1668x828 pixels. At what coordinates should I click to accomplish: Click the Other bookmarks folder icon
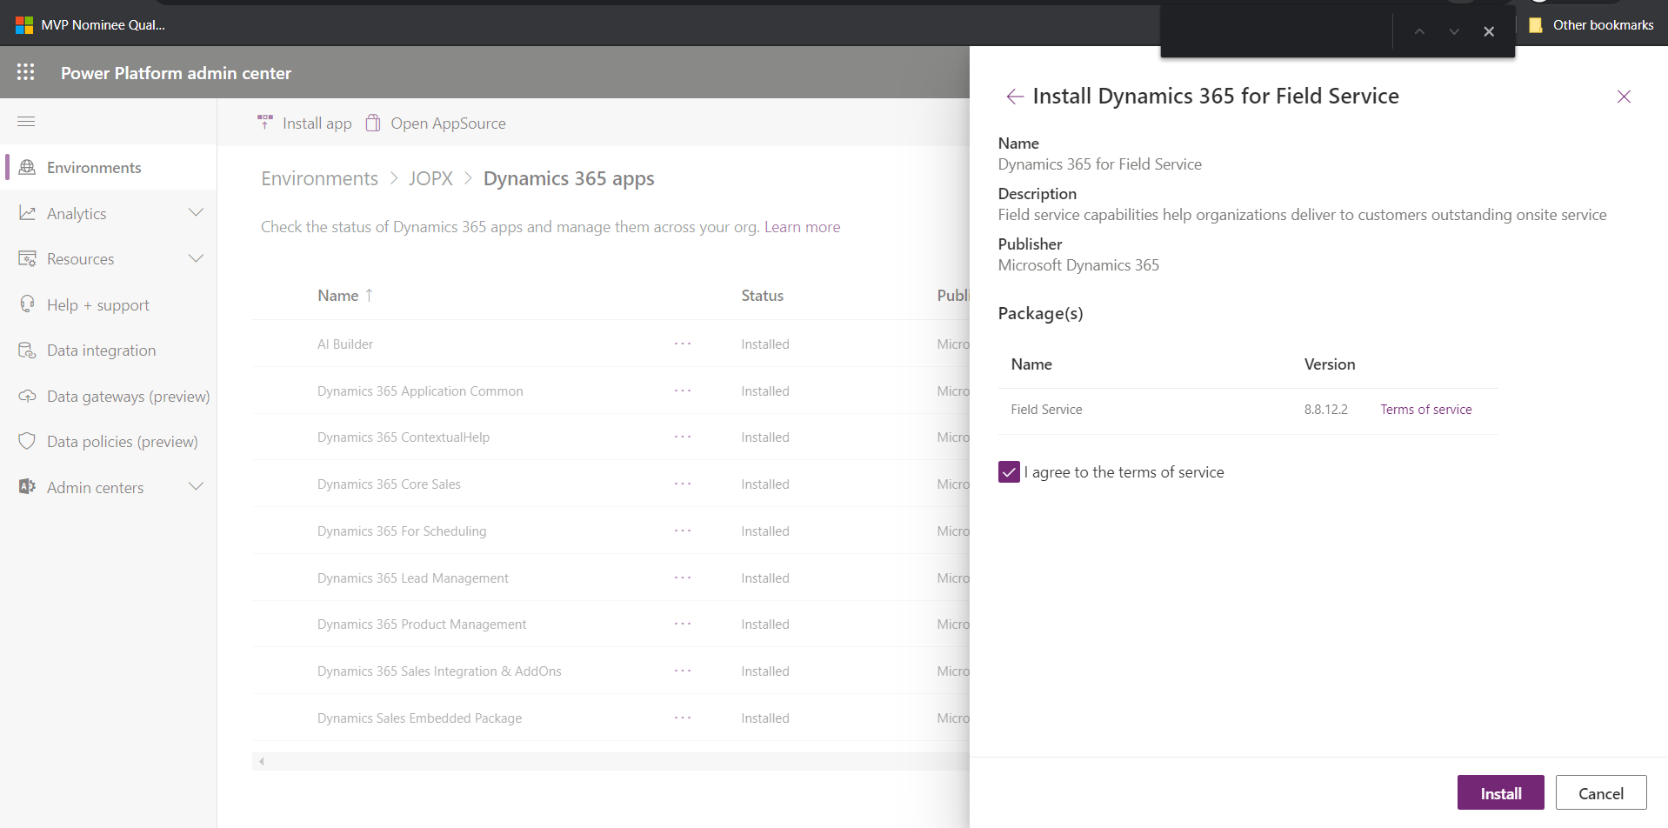(1536, 25)
